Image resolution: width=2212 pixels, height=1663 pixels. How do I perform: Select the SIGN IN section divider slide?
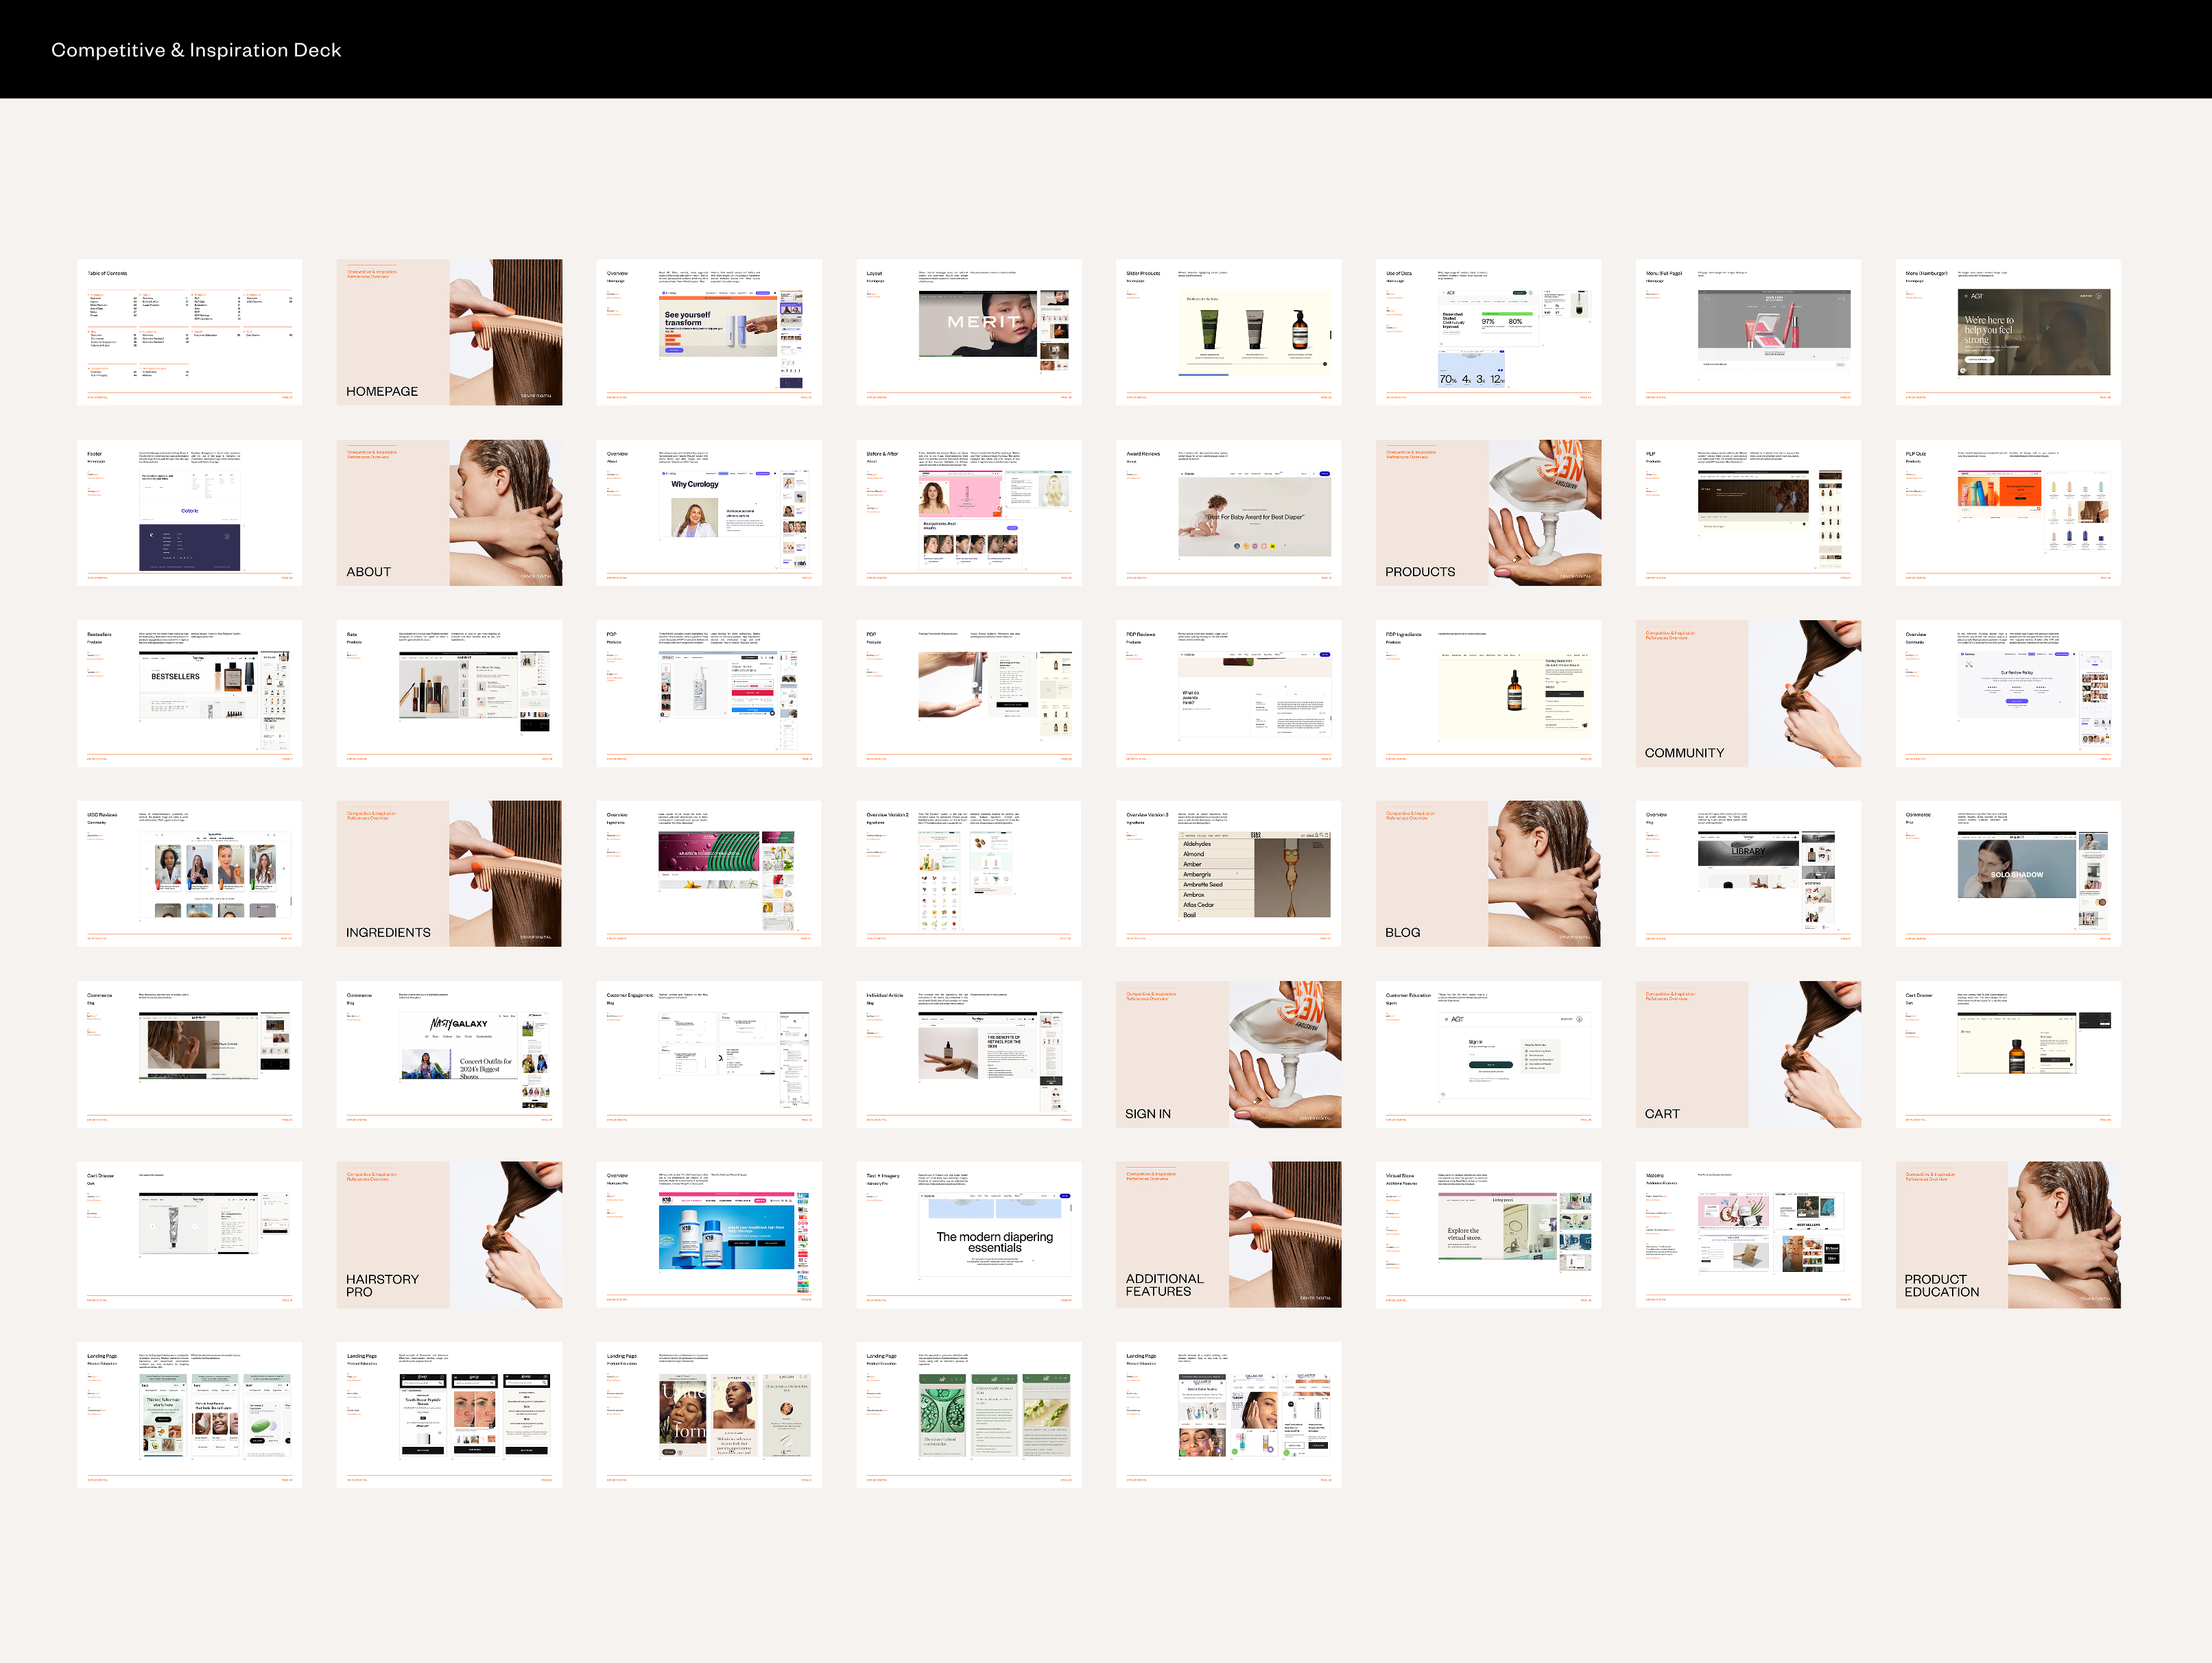point(1228,1054)
